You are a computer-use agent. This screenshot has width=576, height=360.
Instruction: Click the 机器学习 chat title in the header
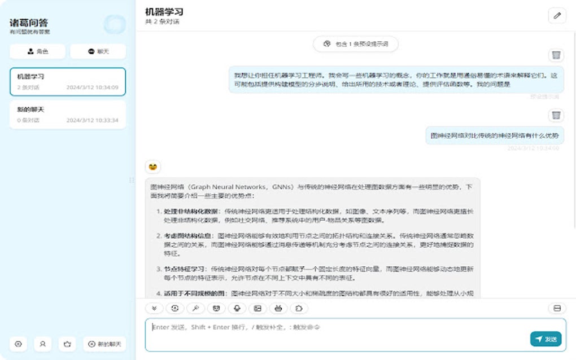pos(164,12)
